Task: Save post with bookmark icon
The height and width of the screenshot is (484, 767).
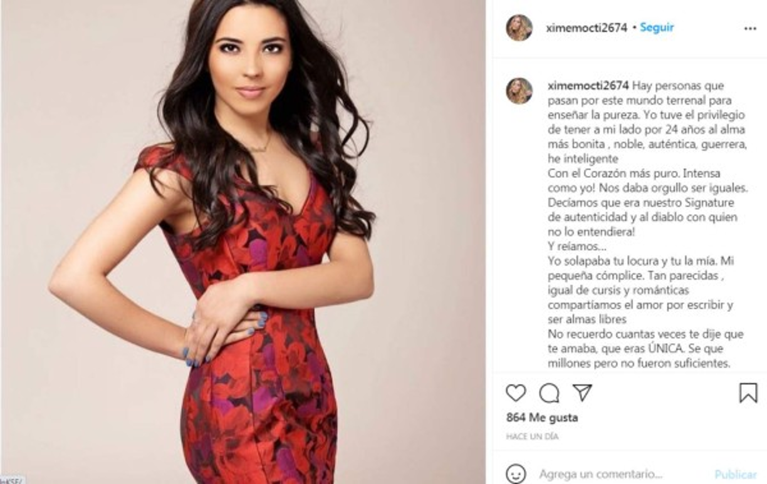Action: pyautogui.click(x=748, y=393)
